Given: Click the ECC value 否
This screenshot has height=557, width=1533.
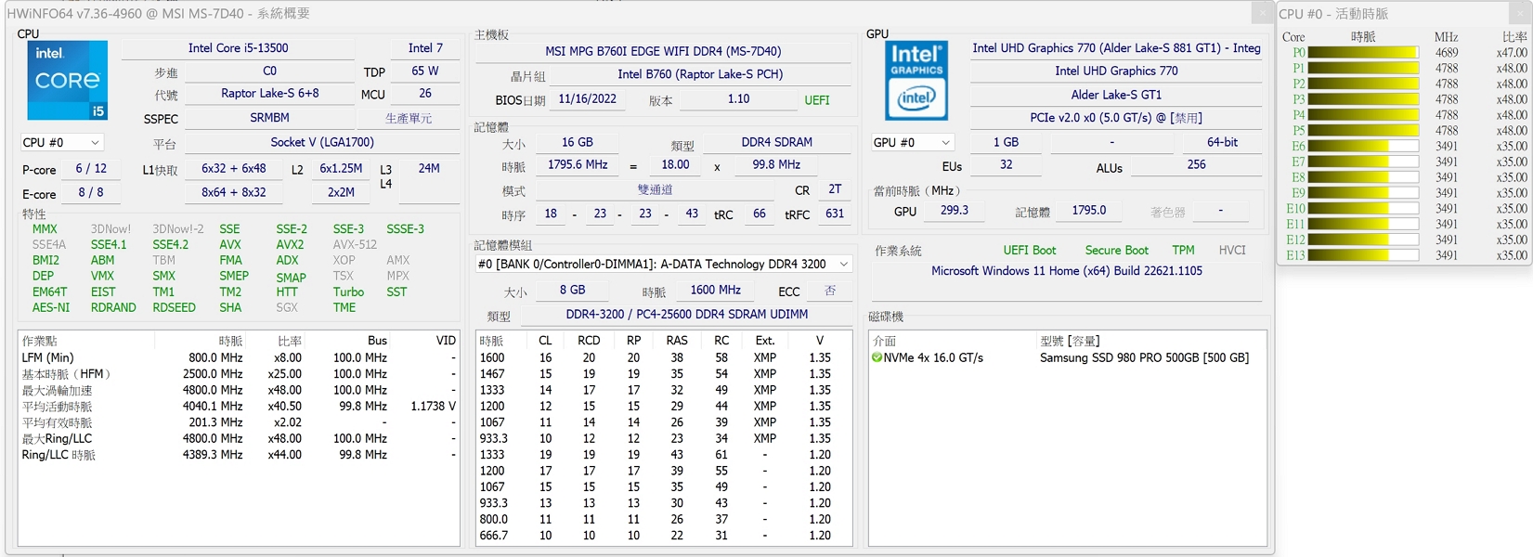Looking at the screenshot, I should click(830, 291).
